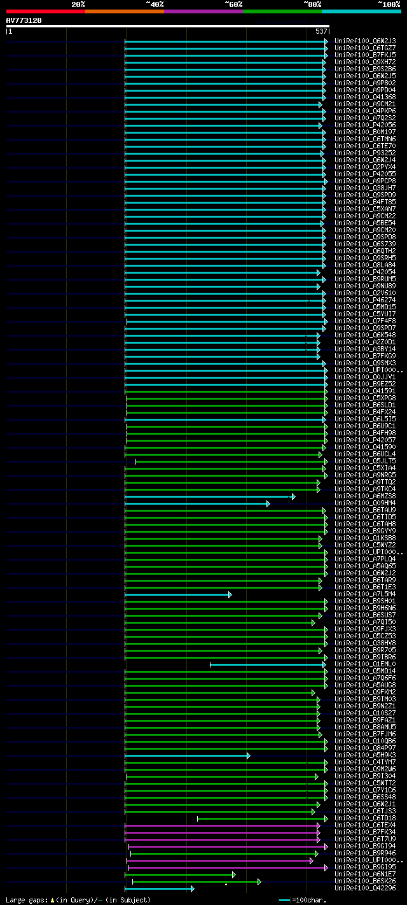Select the UniRef100_Q6K548 label
Image resolution: width=407 pixels, height=905 pixels.
365,335
